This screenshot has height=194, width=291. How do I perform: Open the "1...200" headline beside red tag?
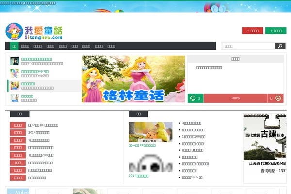pos(41,155)
